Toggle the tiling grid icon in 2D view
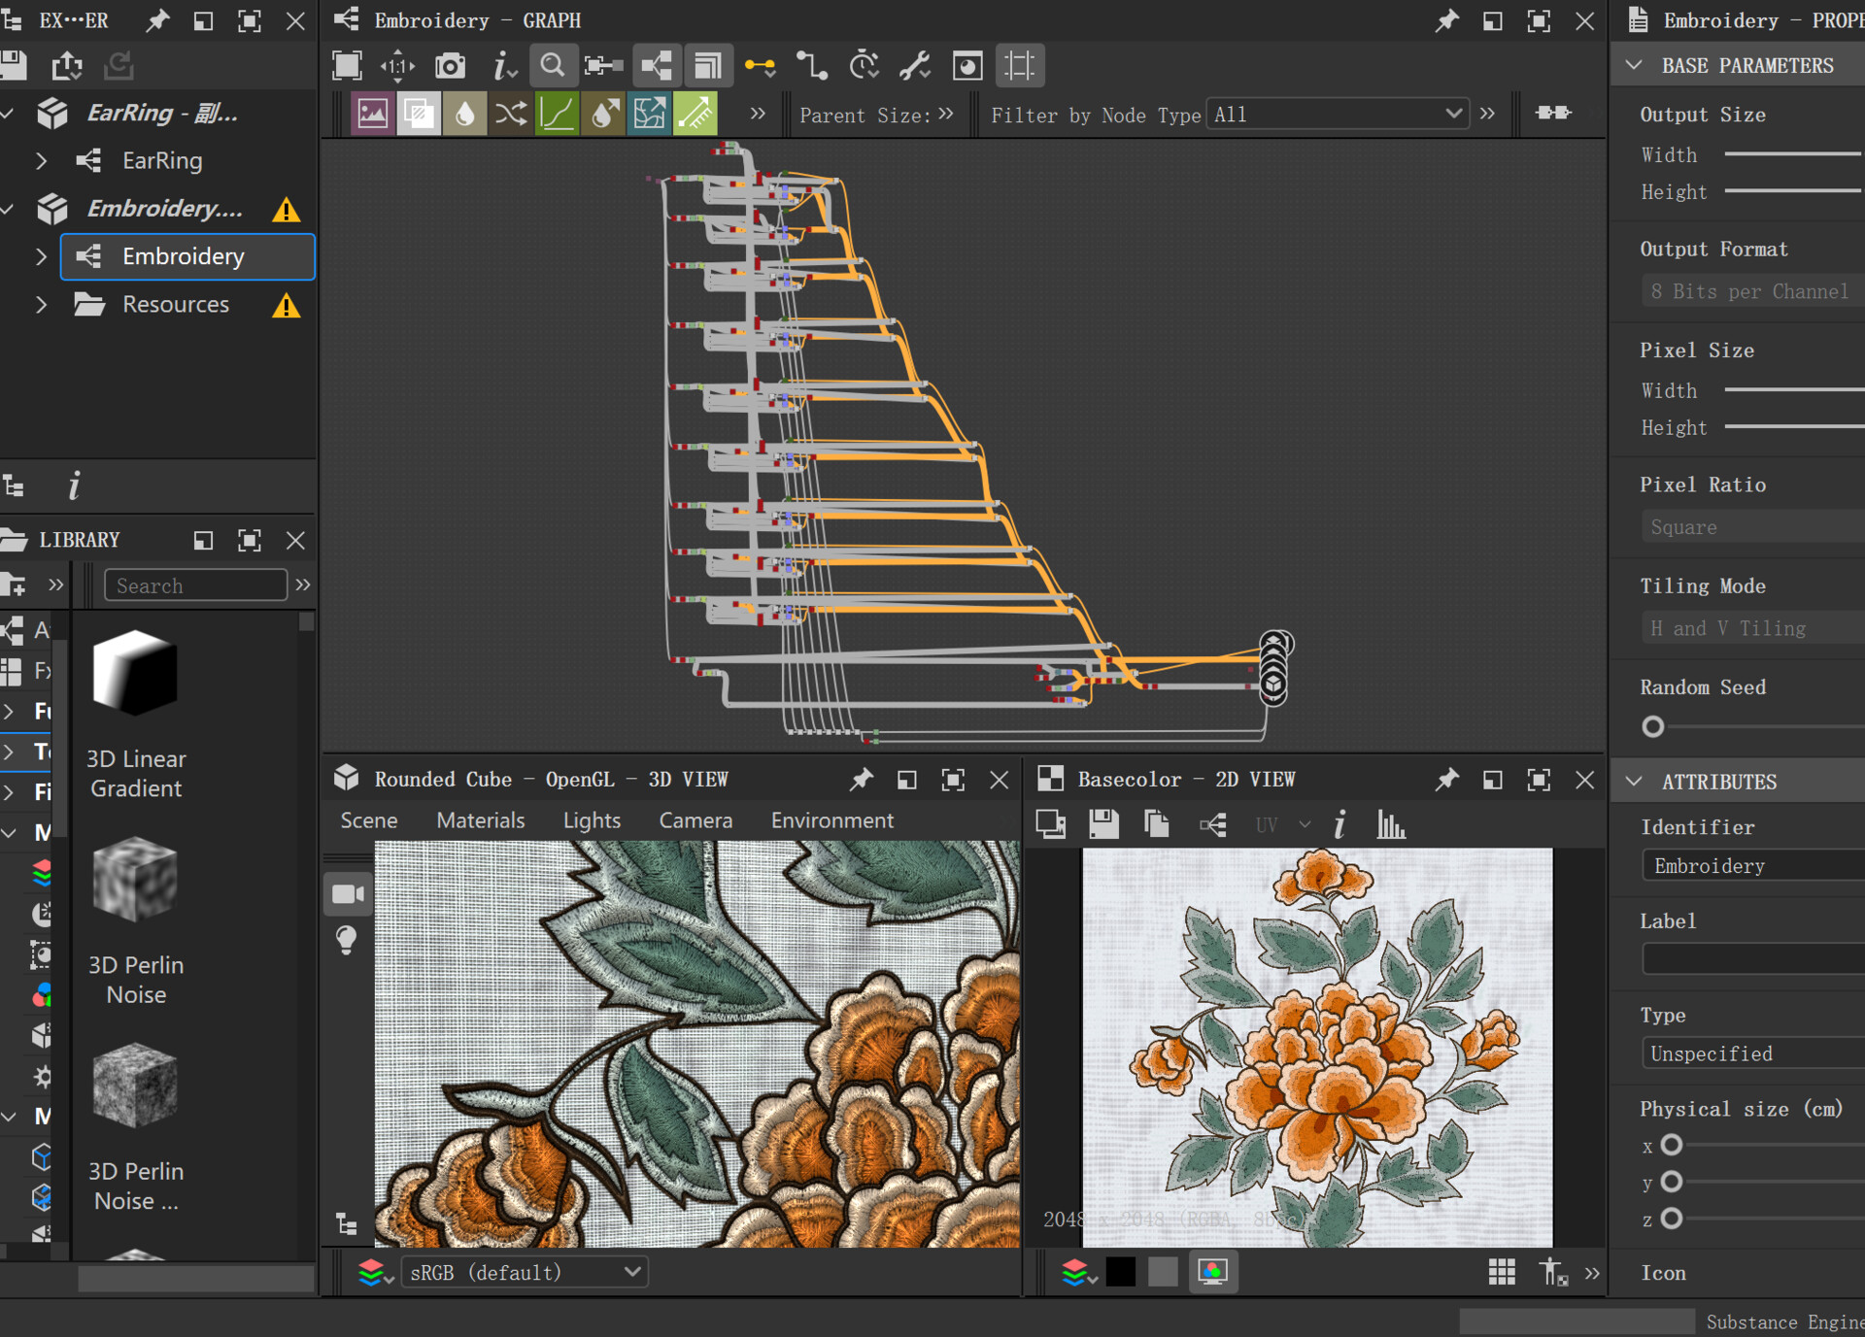 (1502, 1272)
